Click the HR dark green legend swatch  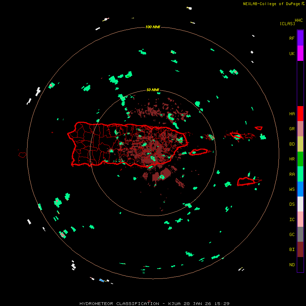(x=300, y=159)
